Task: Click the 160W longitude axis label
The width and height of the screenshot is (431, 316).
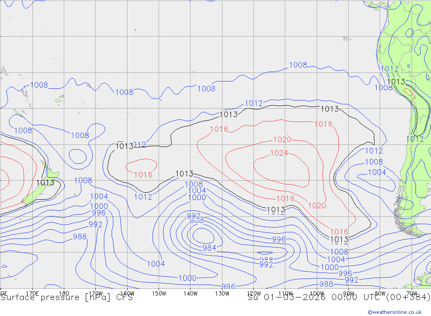Action: click(x=127, y=294)
